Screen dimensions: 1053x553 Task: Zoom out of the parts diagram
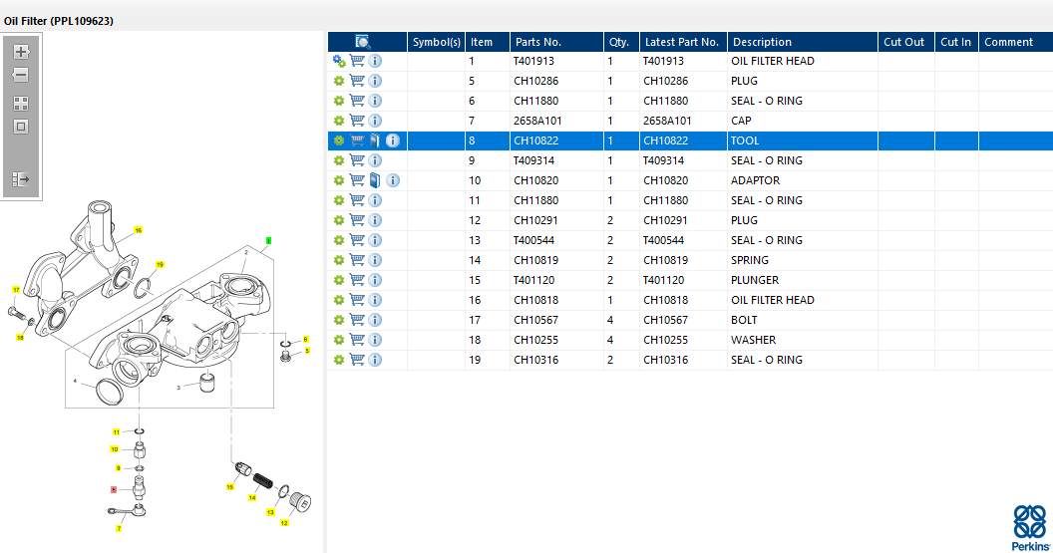(21, 75)
